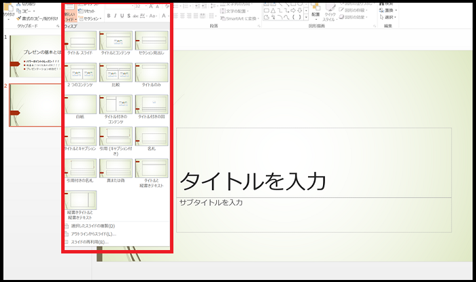
Task: Pick the down arrow shape in gallery
Action: pos(300,10)
